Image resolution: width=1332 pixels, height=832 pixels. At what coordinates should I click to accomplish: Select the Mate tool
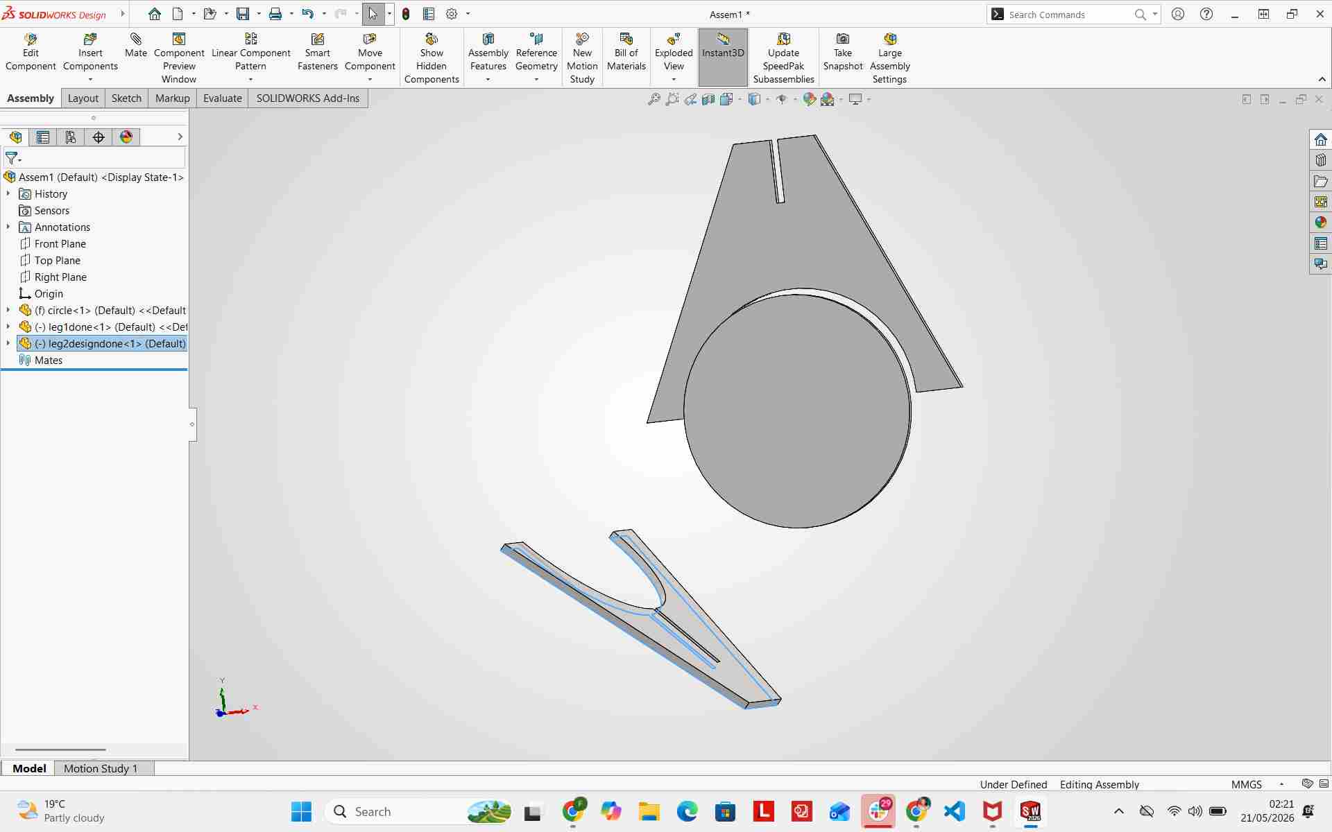click(136, 45)
